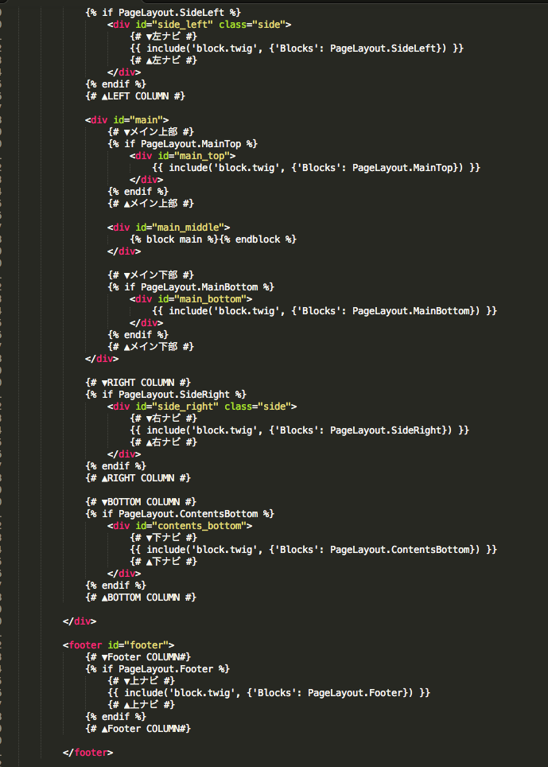The height and width of the screenshot is (767, 548).
Task: Click the line '{% if PageLayout.ContentsBottom %}'
Action: click(180, 514)
